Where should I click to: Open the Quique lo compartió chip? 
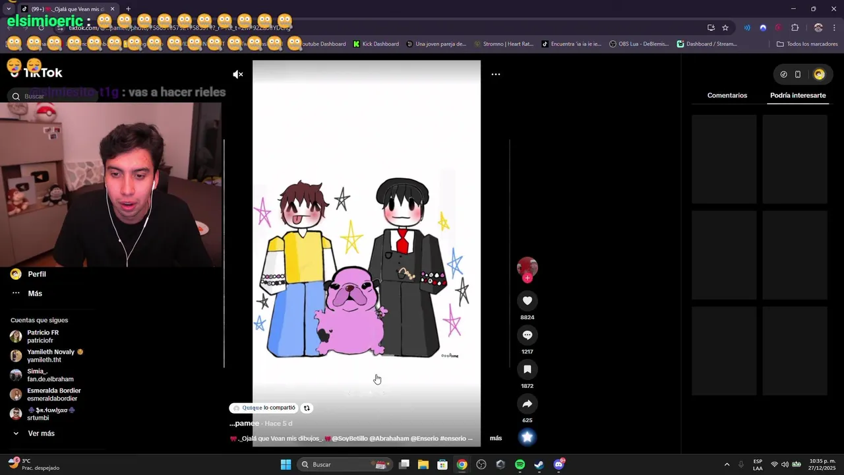tap(264, 408)
